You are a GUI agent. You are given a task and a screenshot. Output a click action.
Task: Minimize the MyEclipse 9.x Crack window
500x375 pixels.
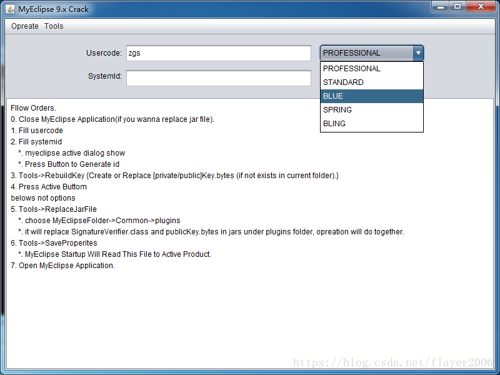pyautogui.click(x=441, y=7)
